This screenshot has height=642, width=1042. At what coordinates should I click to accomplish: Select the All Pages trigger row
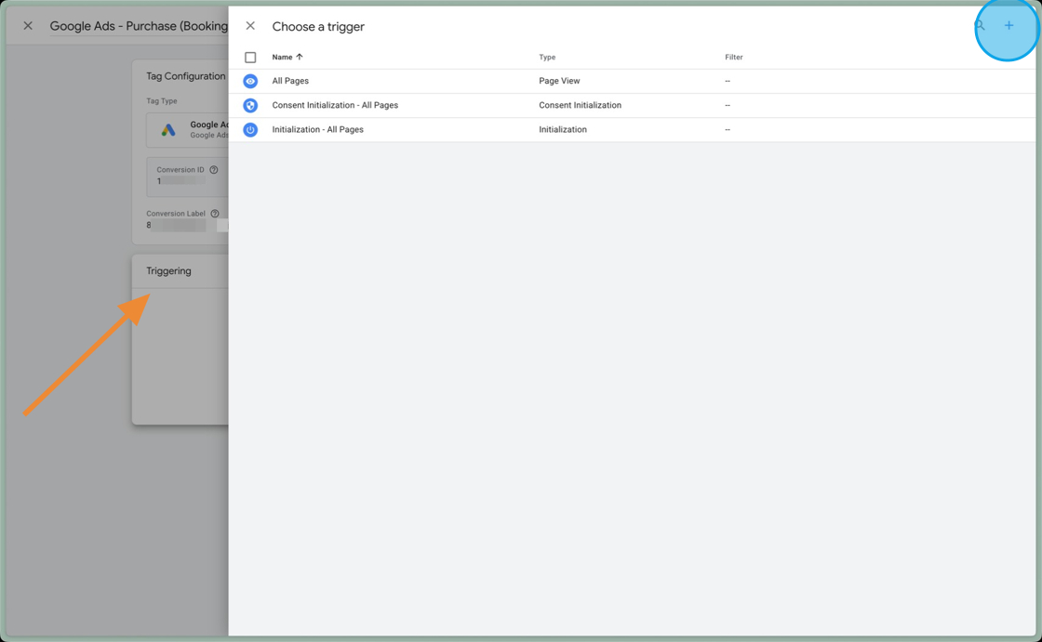[290, 81]
